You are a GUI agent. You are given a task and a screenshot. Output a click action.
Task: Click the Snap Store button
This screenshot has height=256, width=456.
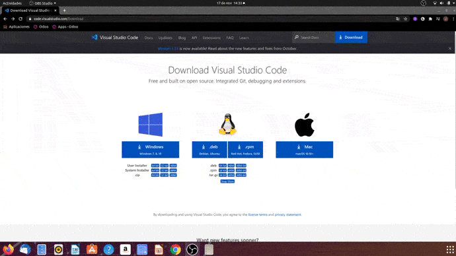tap(227, 181)
